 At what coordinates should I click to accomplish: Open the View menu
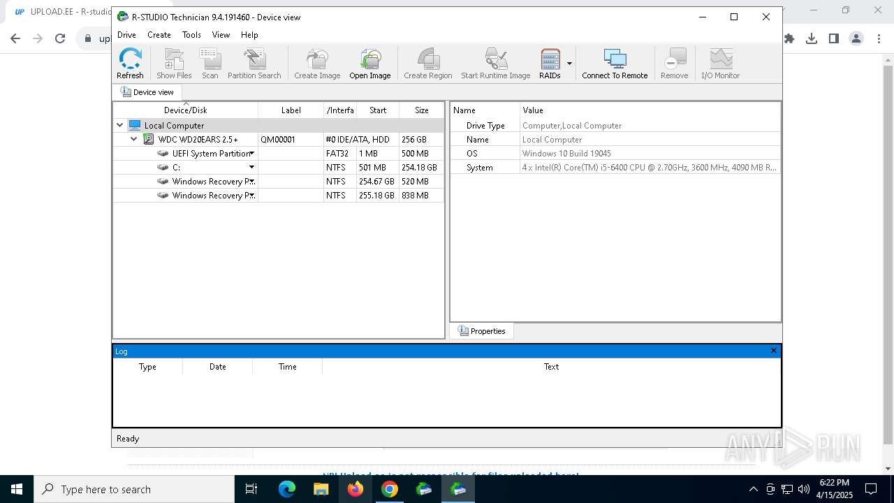(x=221, y=34)
